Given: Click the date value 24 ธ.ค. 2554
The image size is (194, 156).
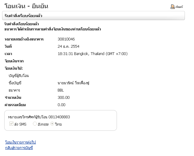Looking at the screenshot, I should [69, 47].
